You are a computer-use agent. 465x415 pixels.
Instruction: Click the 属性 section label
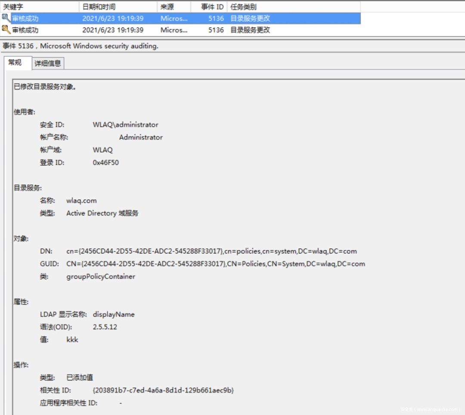21,302
